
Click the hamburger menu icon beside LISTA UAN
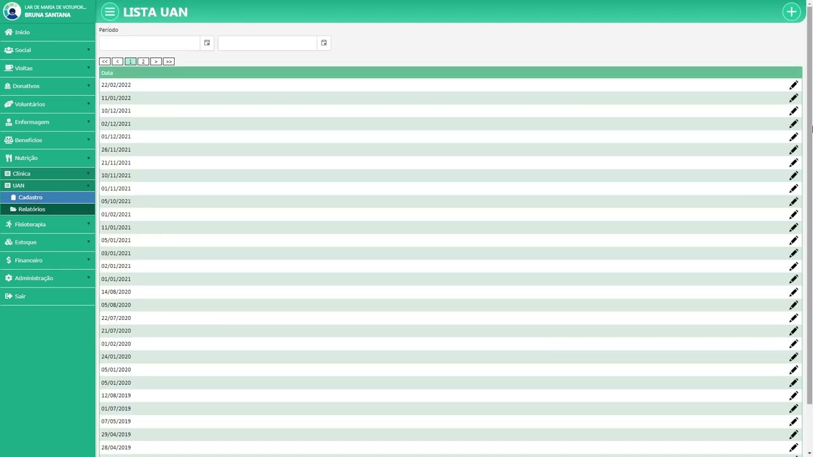[110, 11]
